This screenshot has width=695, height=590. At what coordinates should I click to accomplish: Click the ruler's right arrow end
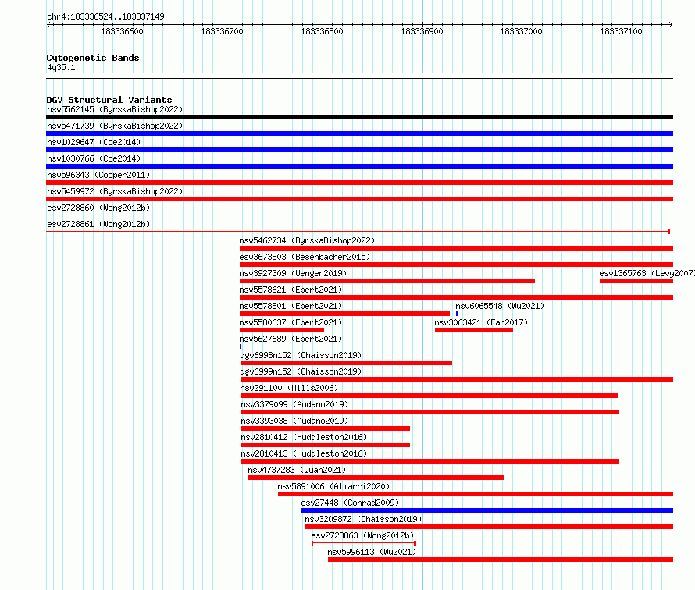pos(671,25)
